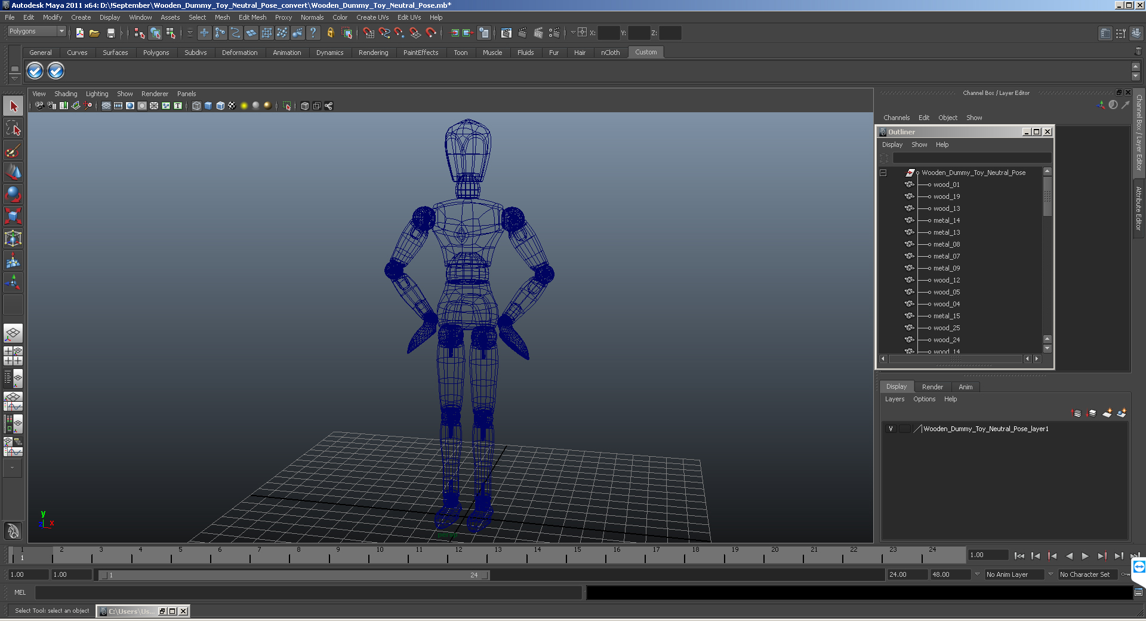Play animation backwards
1146x621 pixels.
pos(1069,556)
